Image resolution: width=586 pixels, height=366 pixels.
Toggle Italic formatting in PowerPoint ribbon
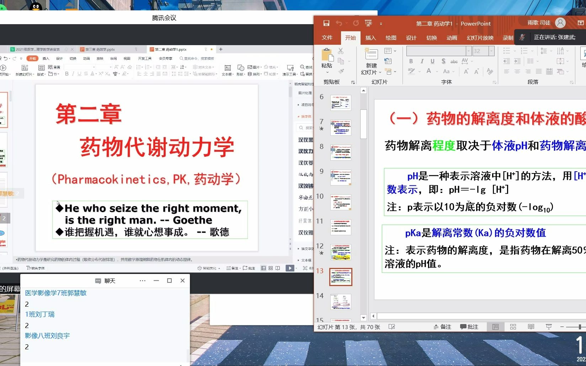(x=422, y=61)
